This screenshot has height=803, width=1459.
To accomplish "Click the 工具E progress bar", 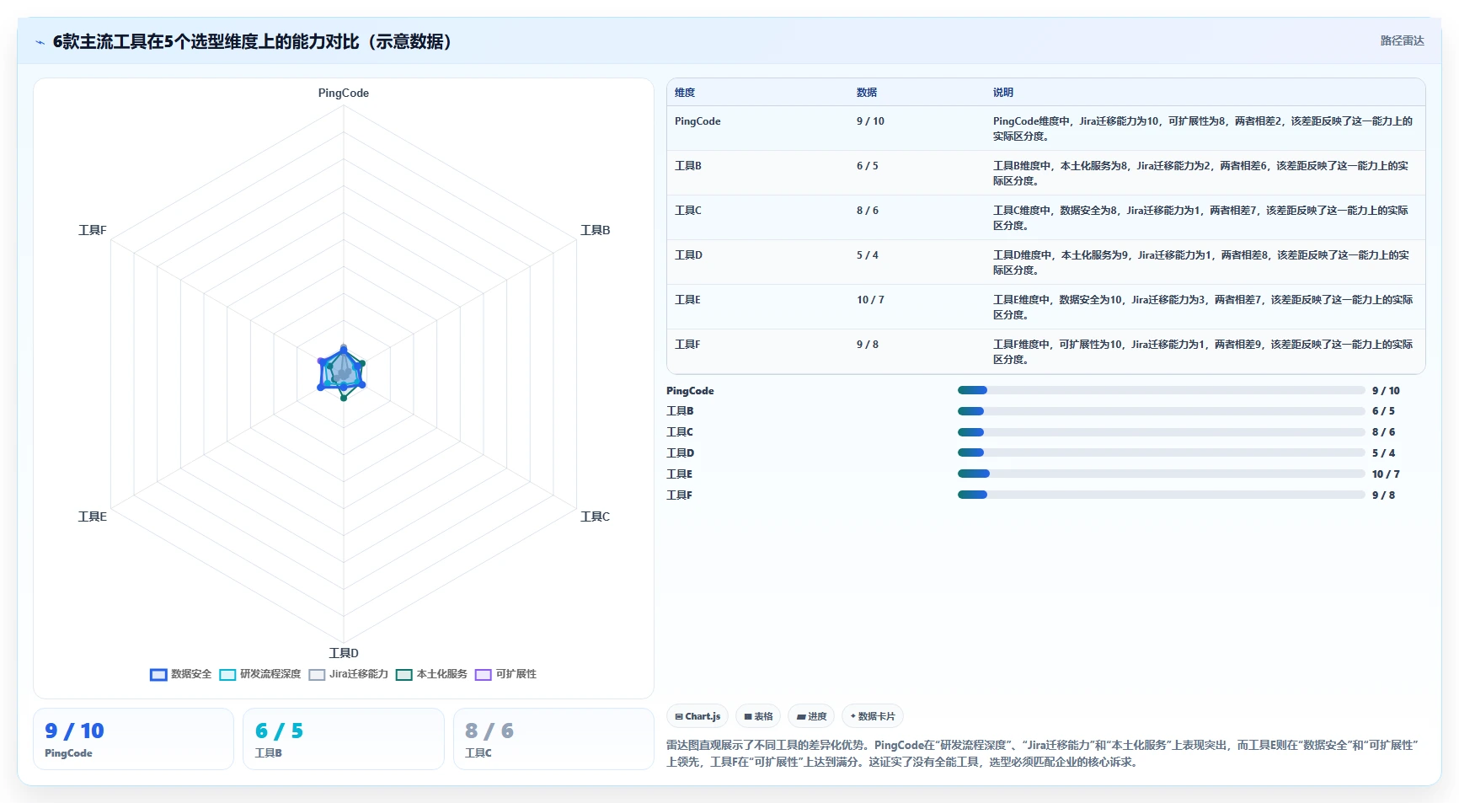I will tap(1161, 474).
